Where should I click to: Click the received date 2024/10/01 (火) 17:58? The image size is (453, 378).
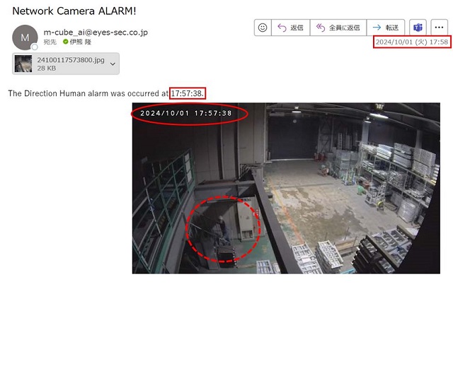(x=412, y=42)
